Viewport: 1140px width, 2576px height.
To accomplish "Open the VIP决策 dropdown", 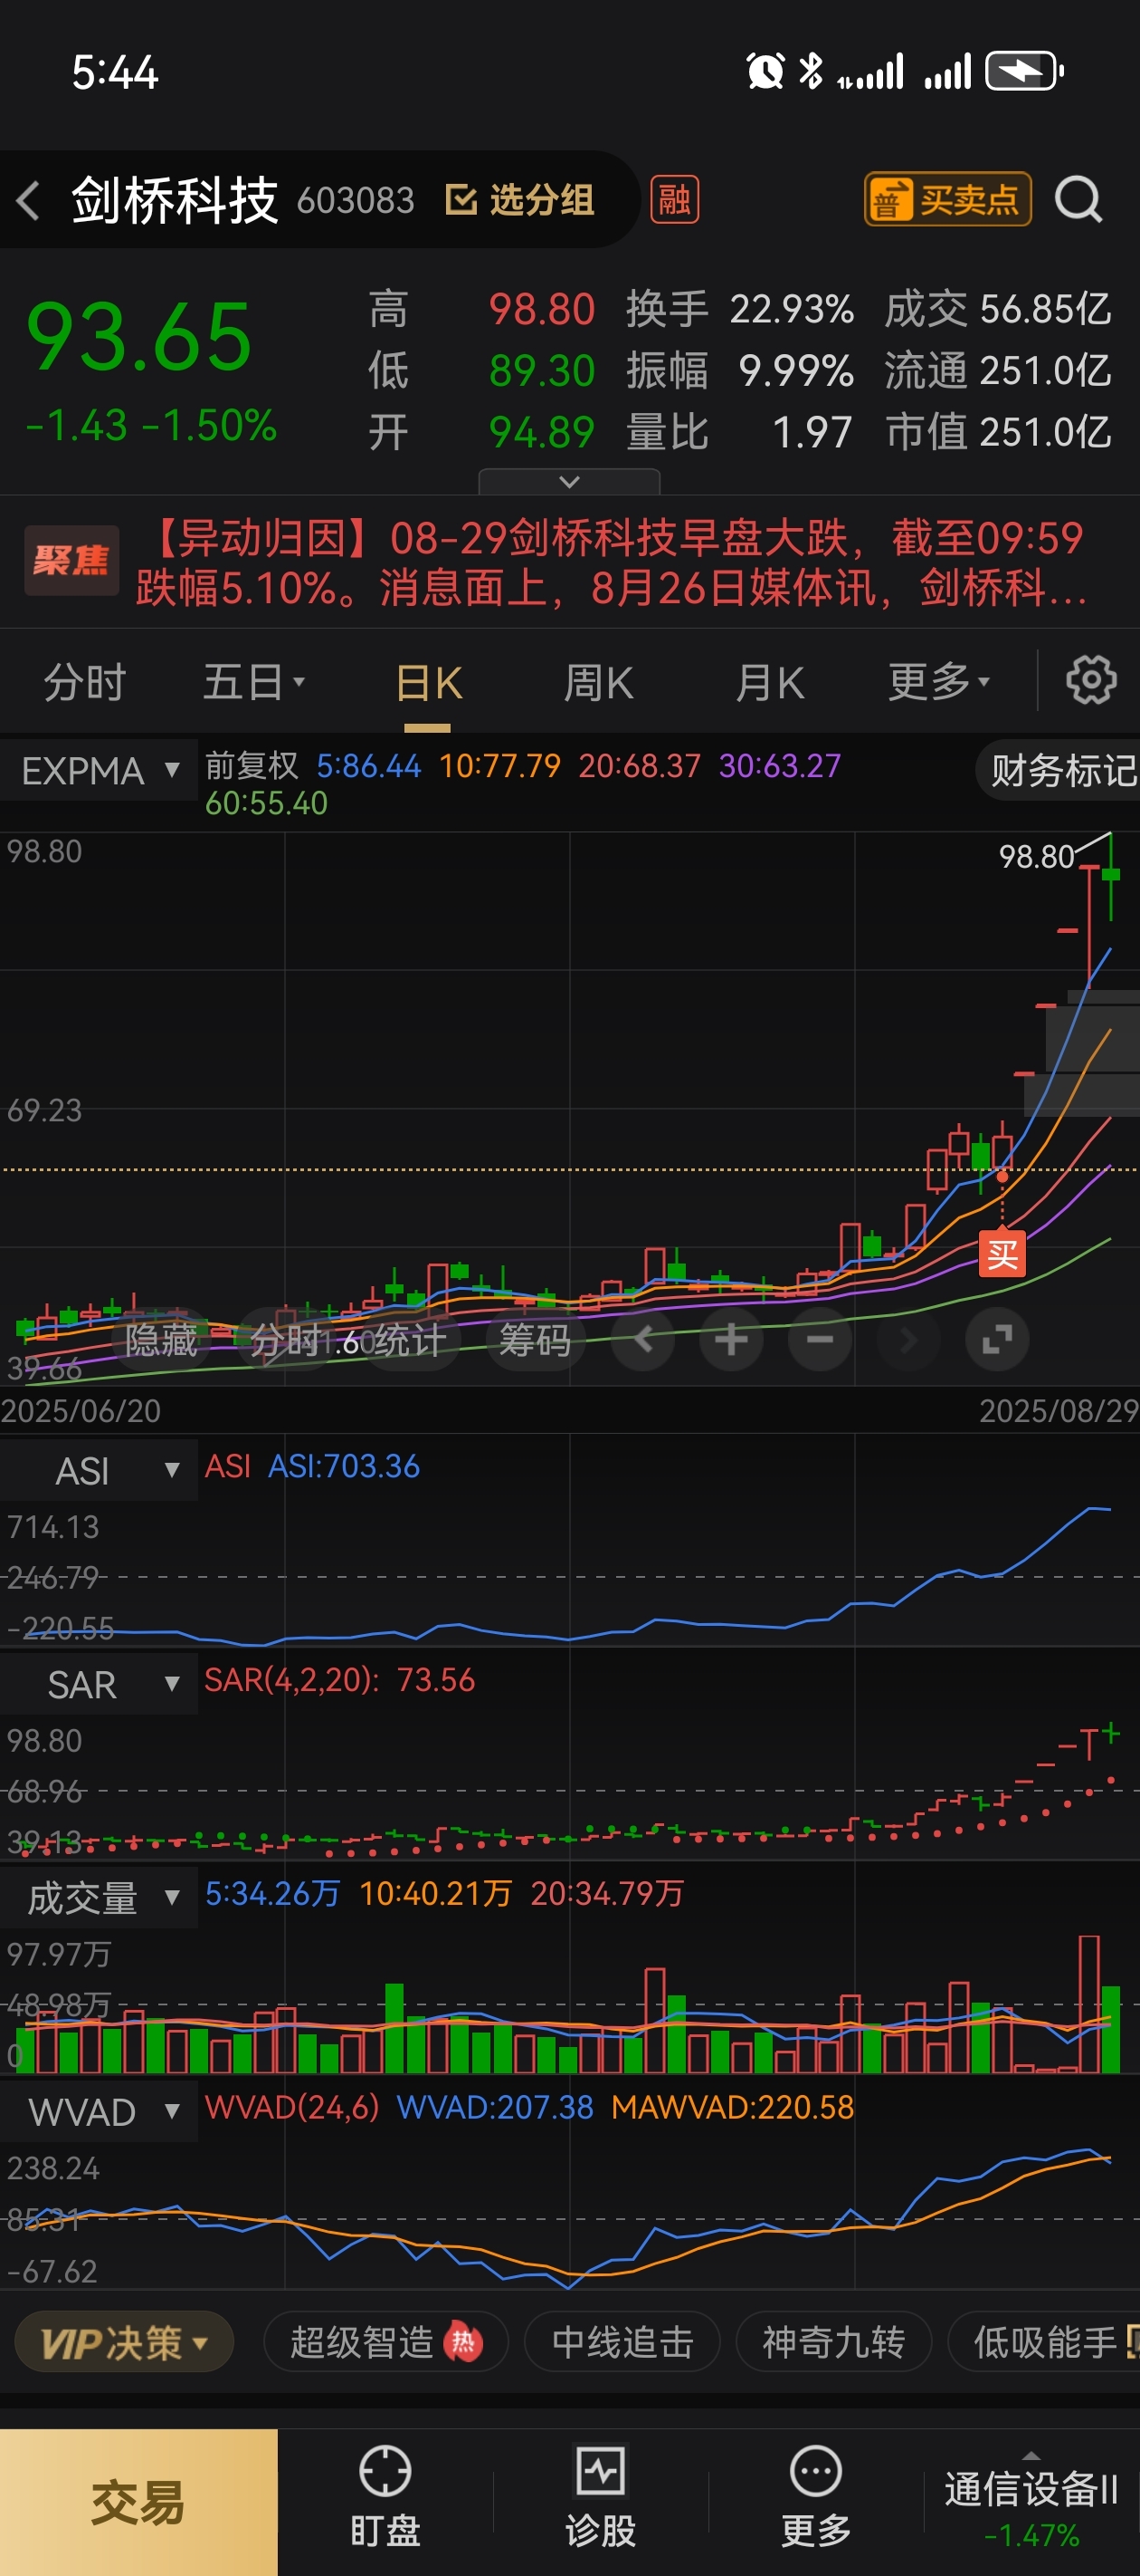I will [x=124, y=2342].
